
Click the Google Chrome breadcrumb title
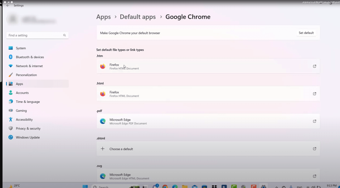(x=188, y=17)
